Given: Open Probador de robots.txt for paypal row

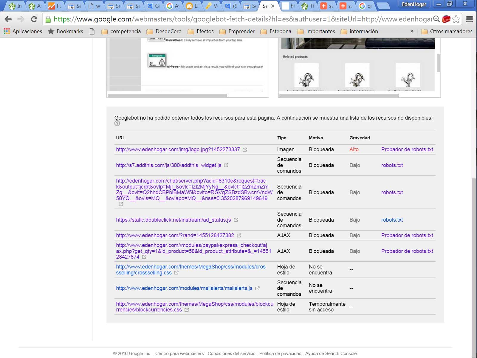Looking at the screenshot, I should coord(407,251).
